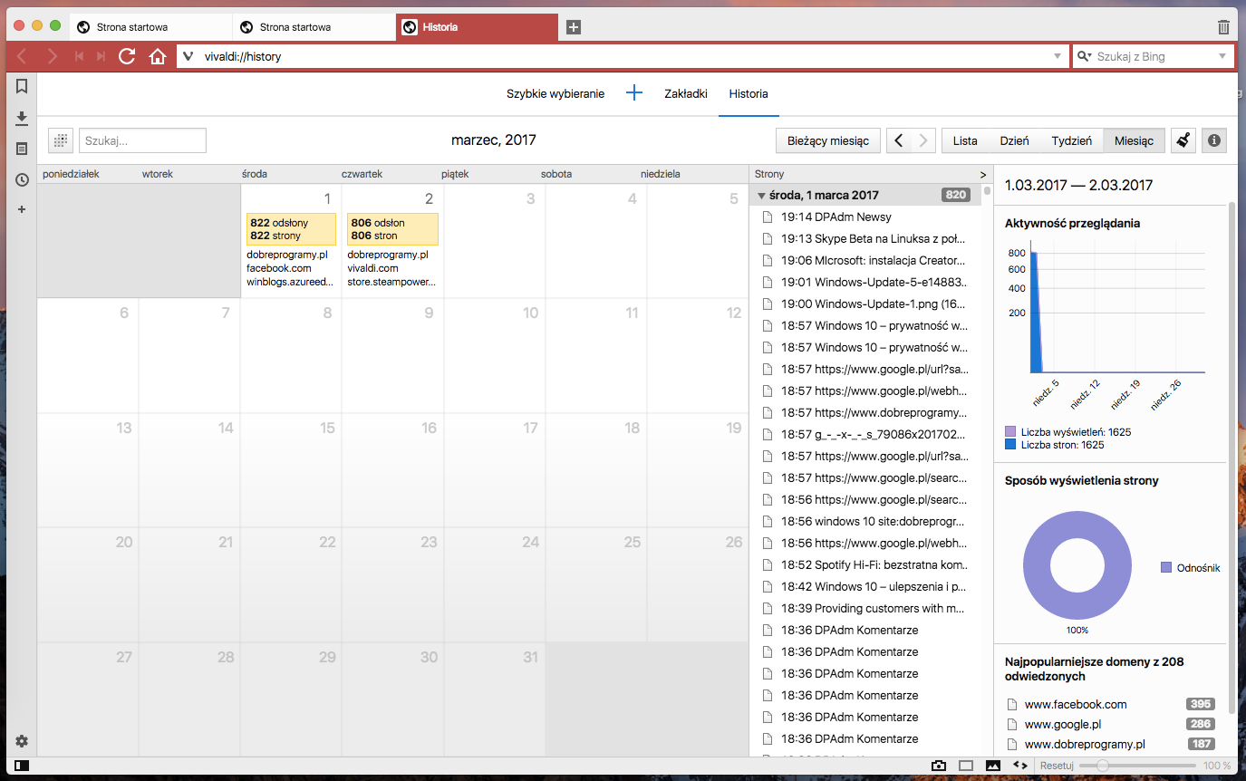Click the page icon beside www.facebook.com

pyautogui.click(x=1012, y=705)
